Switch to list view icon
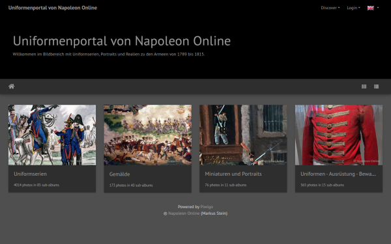The width and height of the screenshot is (391, 244). coord(376,87)
